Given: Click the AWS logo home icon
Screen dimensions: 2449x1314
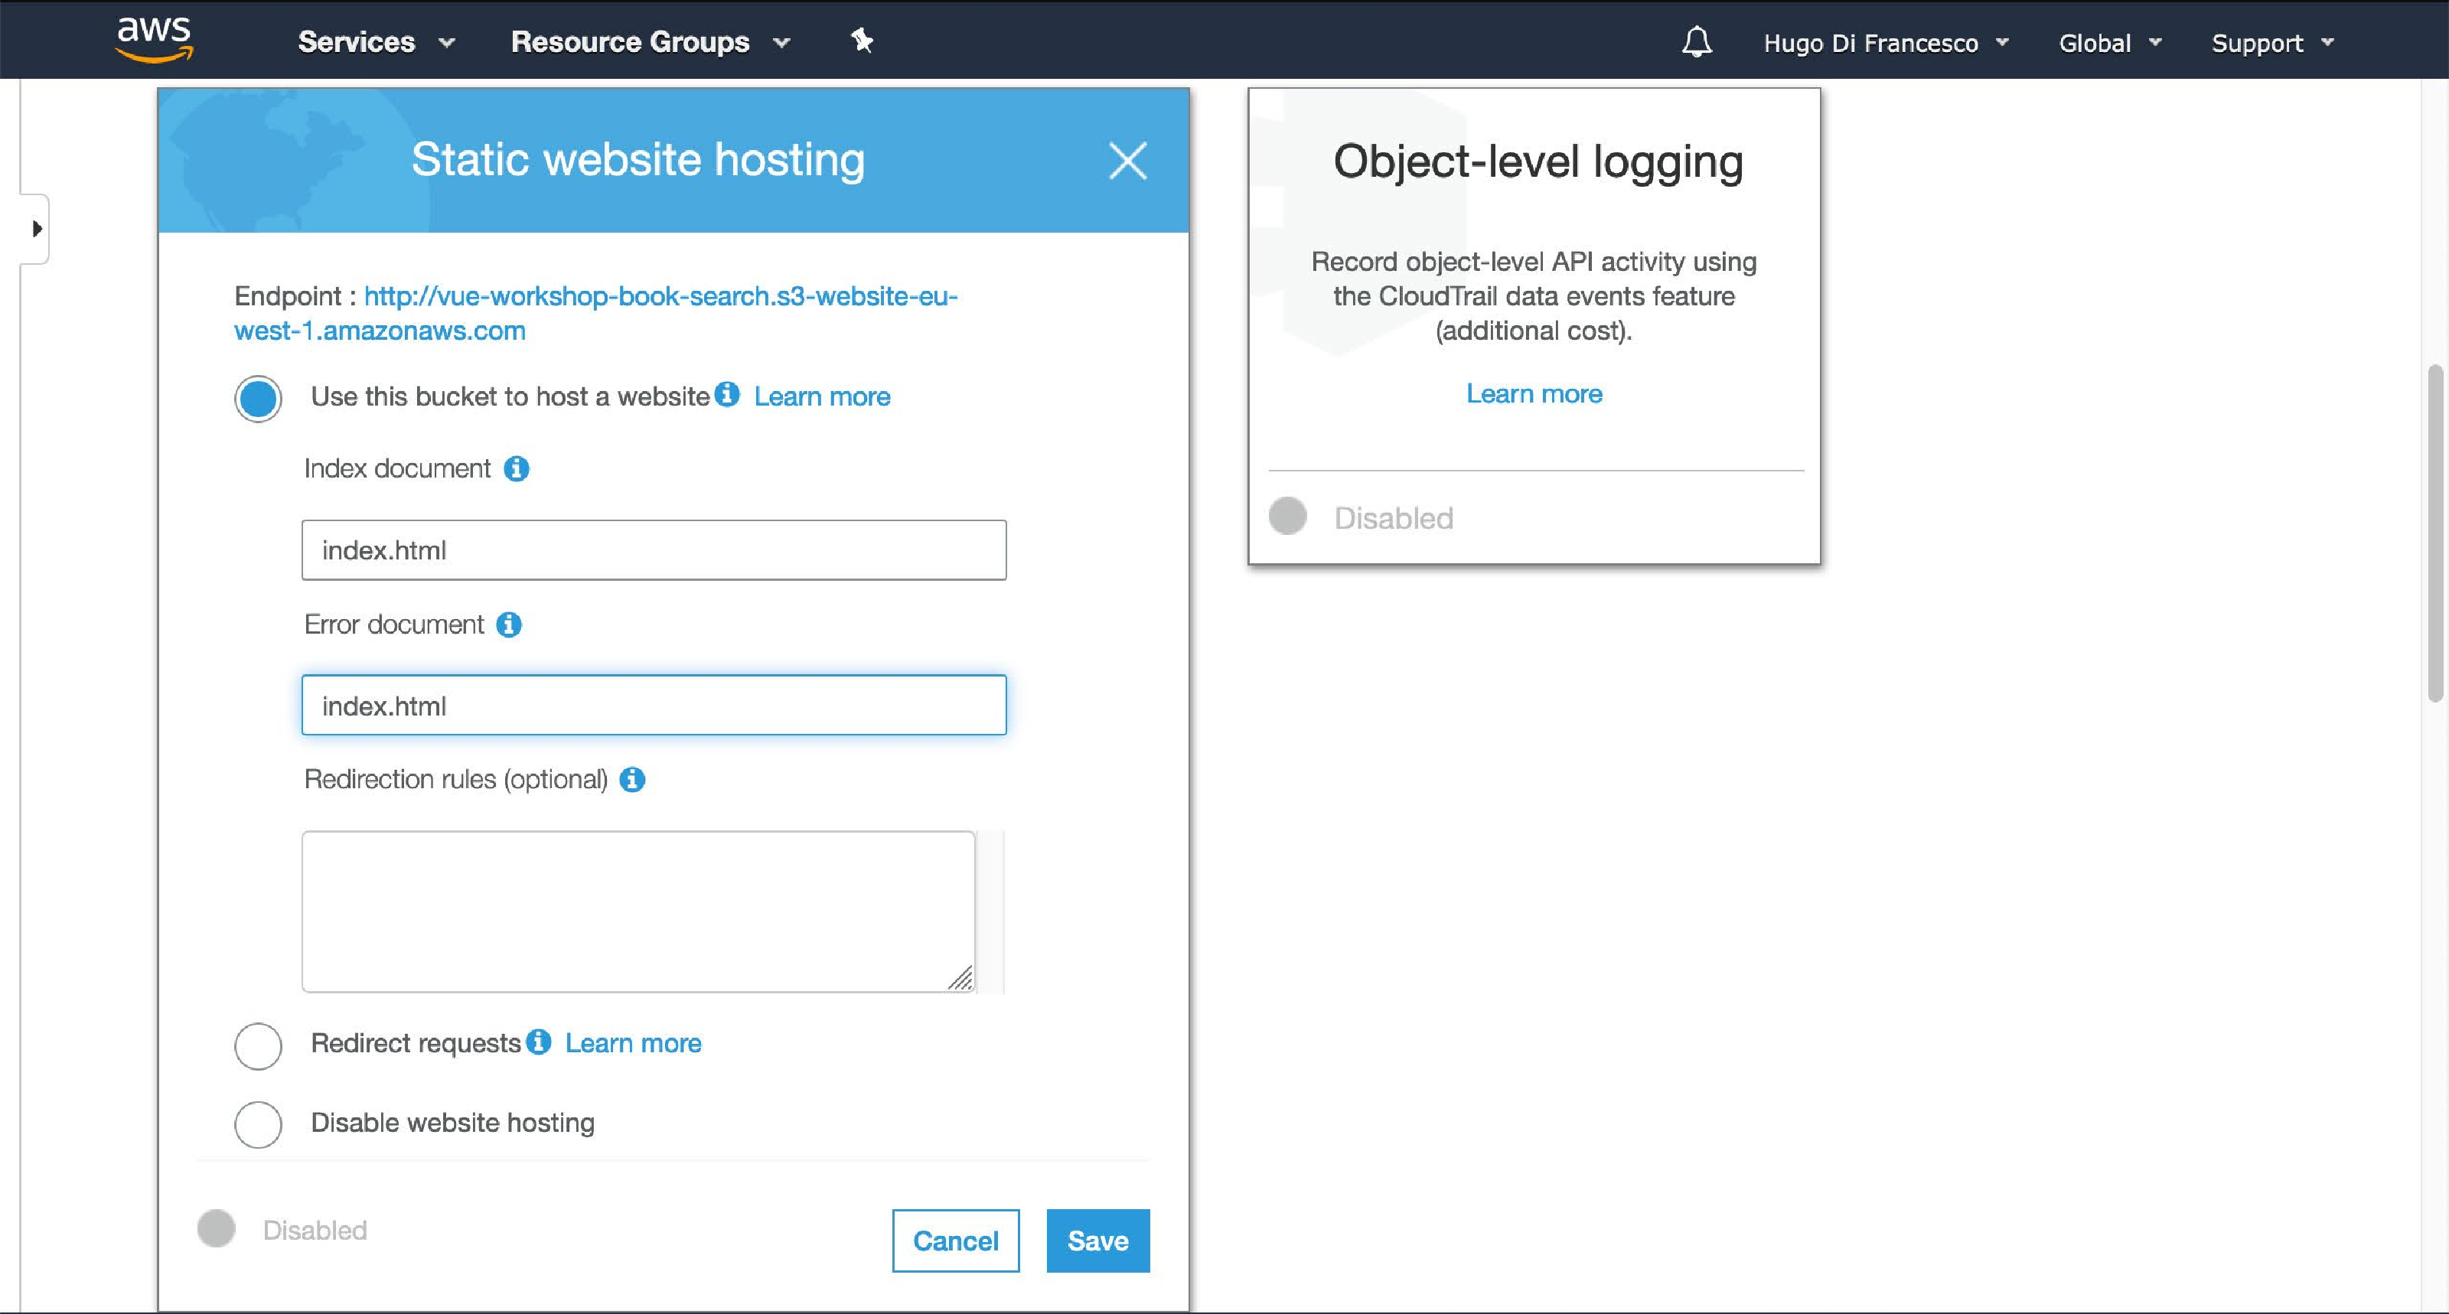Looking at the screenshot, I should pos(154,40).
